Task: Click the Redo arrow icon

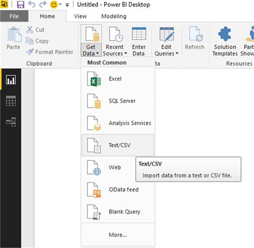Action: point(42,5)
